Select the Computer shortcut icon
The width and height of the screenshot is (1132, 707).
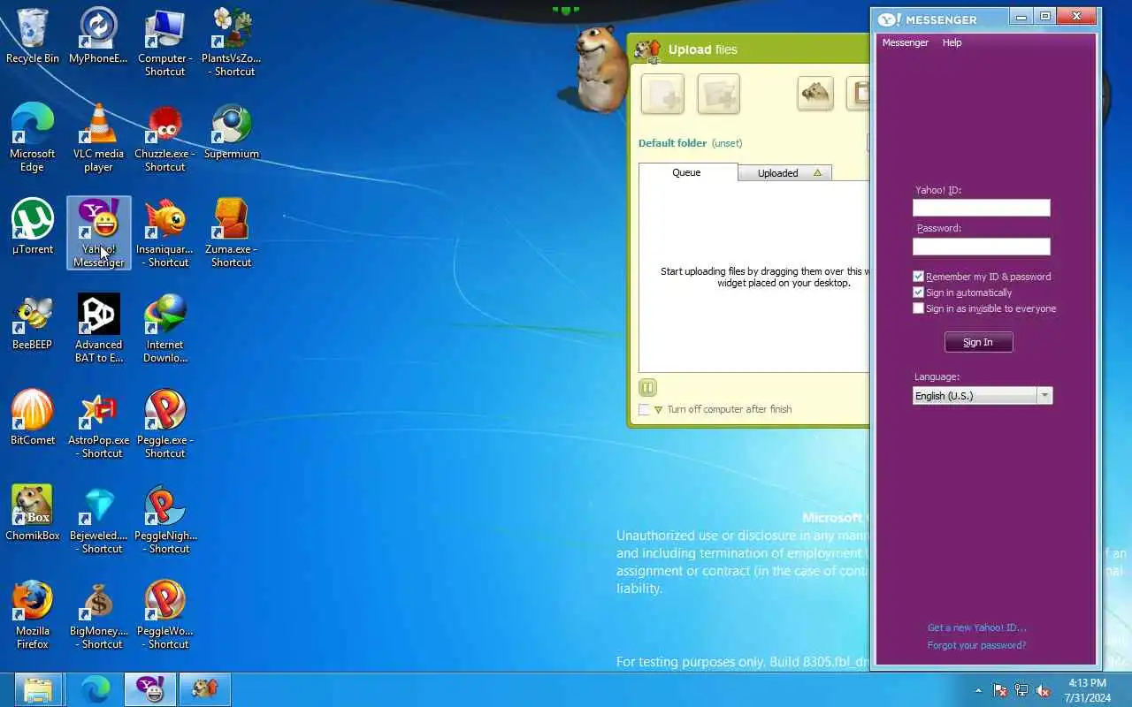[x=164, y=42]
